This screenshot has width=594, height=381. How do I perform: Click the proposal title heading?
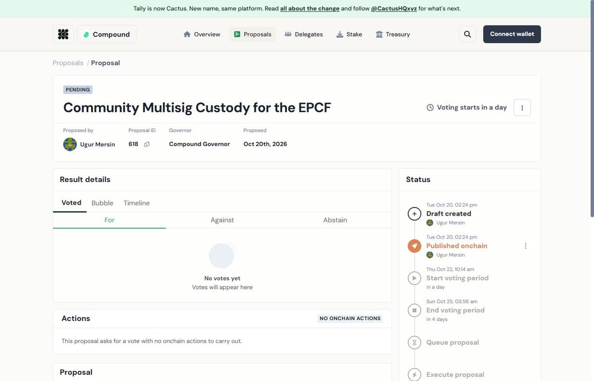[x=197, y=107]
